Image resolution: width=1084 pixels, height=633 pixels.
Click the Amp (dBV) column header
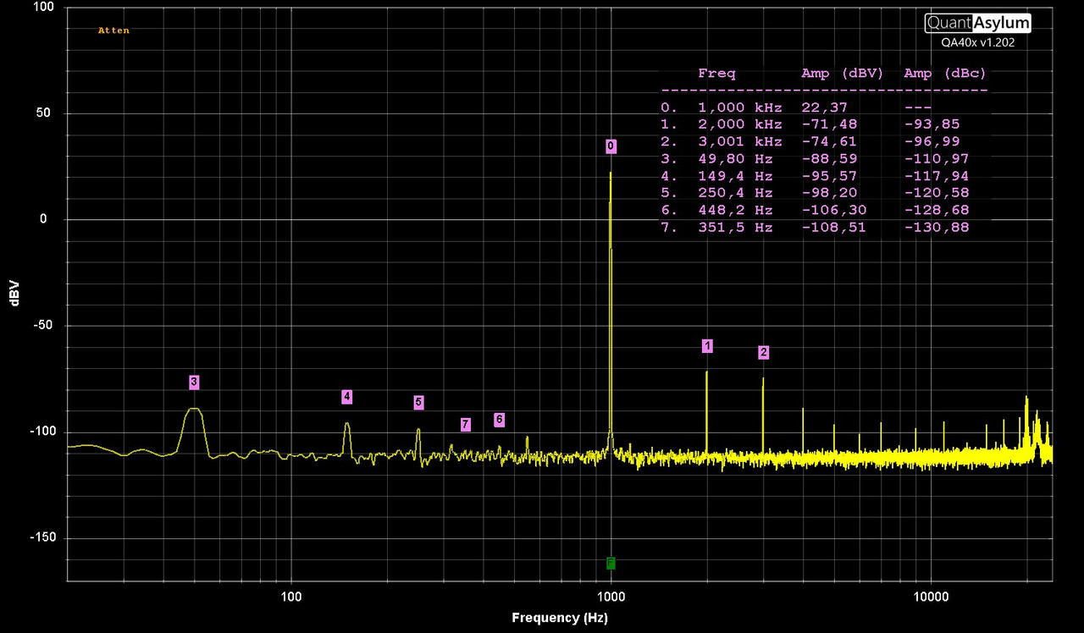click(842, 74)
